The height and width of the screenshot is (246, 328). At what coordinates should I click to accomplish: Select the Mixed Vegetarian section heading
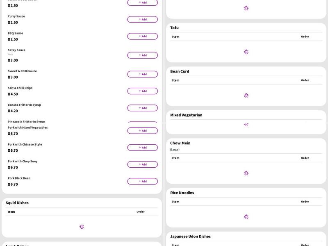tap(186, 115)
